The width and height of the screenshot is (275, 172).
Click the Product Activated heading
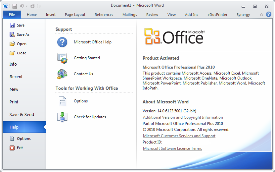(x=161, y=58)
